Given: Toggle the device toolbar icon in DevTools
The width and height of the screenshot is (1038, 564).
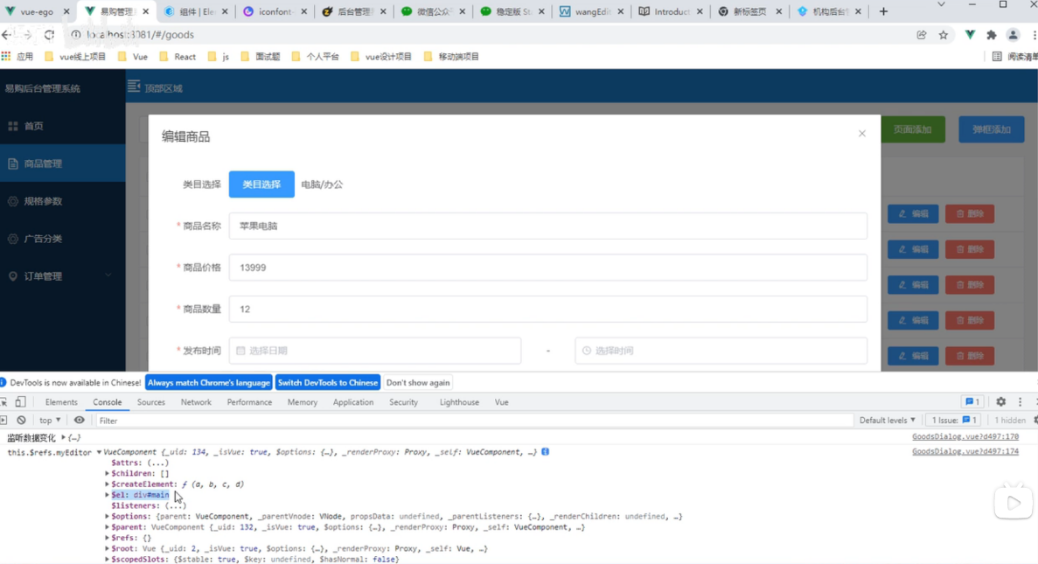Looking at the screenshot, I should [20, 402].
